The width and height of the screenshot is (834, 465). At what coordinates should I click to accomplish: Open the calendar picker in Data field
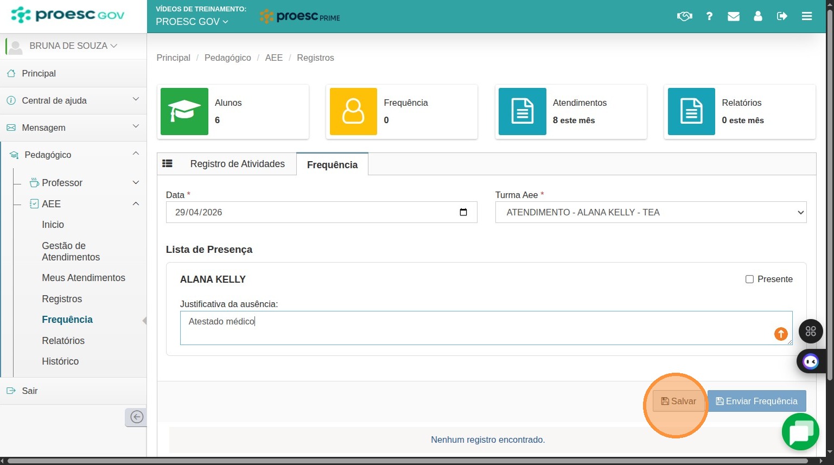pos(463,212)
